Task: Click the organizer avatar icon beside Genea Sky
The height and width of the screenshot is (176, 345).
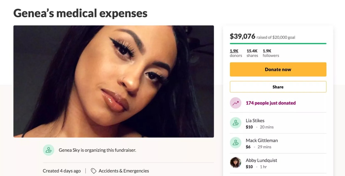Action: [x=49, y=150]
